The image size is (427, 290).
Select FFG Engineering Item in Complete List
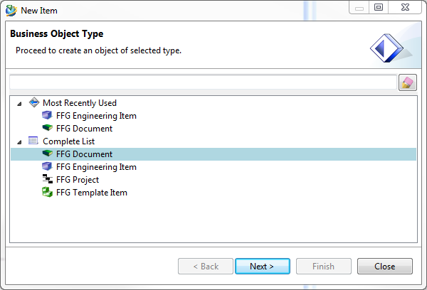[x=96, y=167]
